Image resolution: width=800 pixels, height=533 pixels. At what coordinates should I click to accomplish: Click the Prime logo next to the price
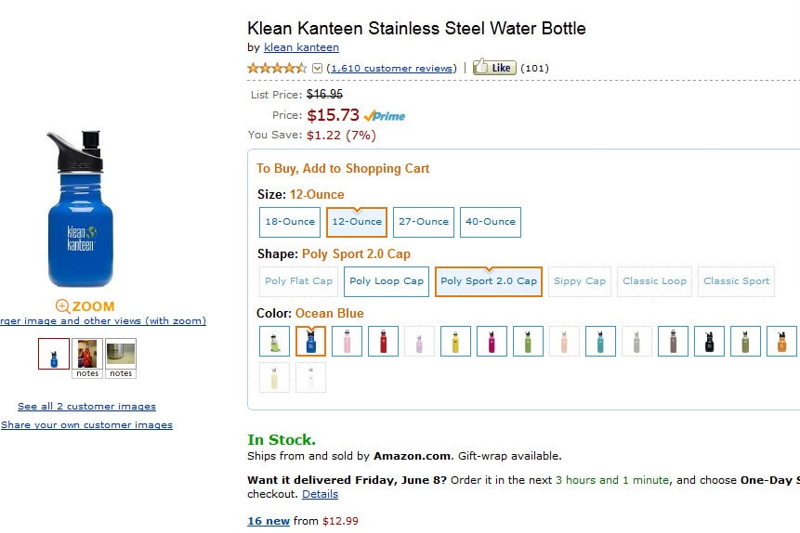[385, 116]
